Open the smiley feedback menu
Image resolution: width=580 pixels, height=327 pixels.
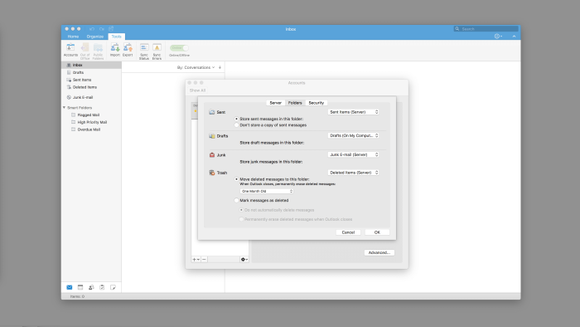[498, 37]
